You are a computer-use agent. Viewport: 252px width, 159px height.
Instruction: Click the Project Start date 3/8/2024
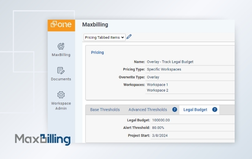click(x=160, y=135)
